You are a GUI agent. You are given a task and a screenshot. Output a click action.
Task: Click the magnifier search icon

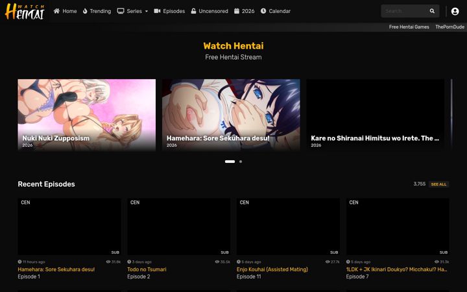(x=432, y=11)
